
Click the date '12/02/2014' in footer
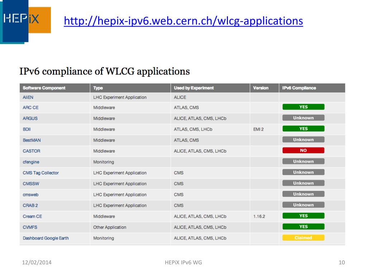[37, 262]
